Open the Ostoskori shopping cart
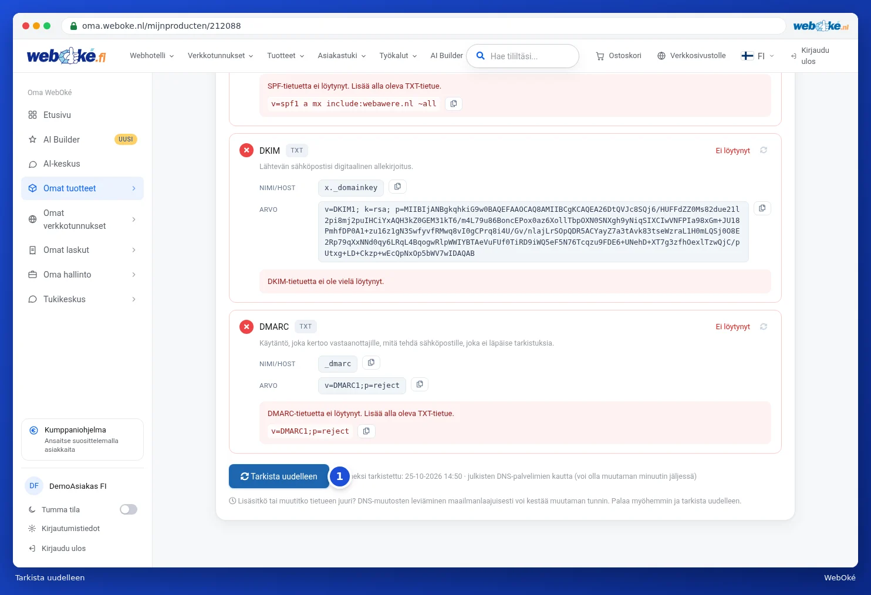The height and width of the screenshot is (595, 871). coord(619,56)
